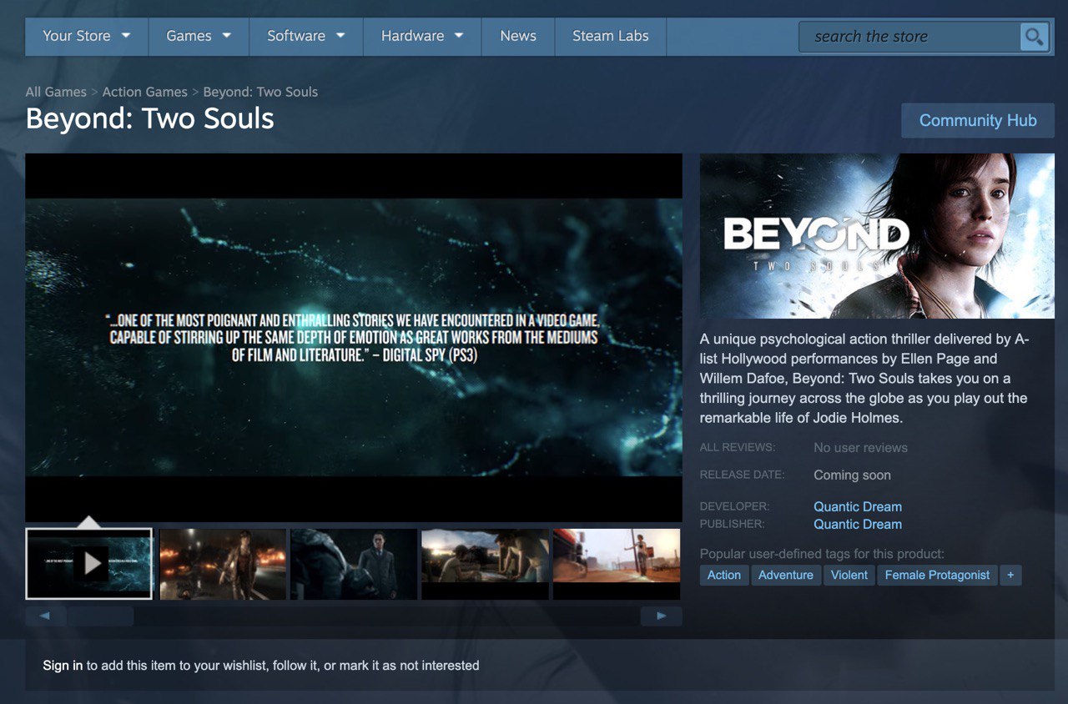Image resolution: width=1068 pixels, height=704 pixels.
Task: Click the main trailer video area
Action: 354,338
